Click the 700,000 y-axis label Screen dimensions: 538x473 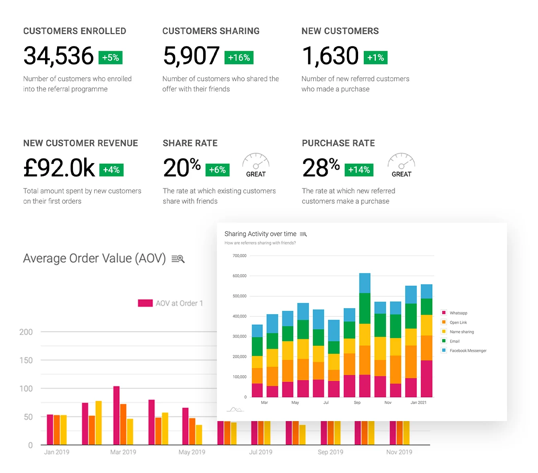239,256
